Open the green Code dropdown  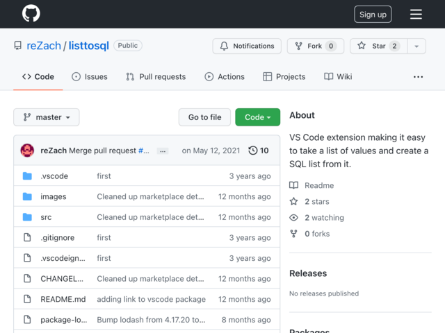coord(258,117)
